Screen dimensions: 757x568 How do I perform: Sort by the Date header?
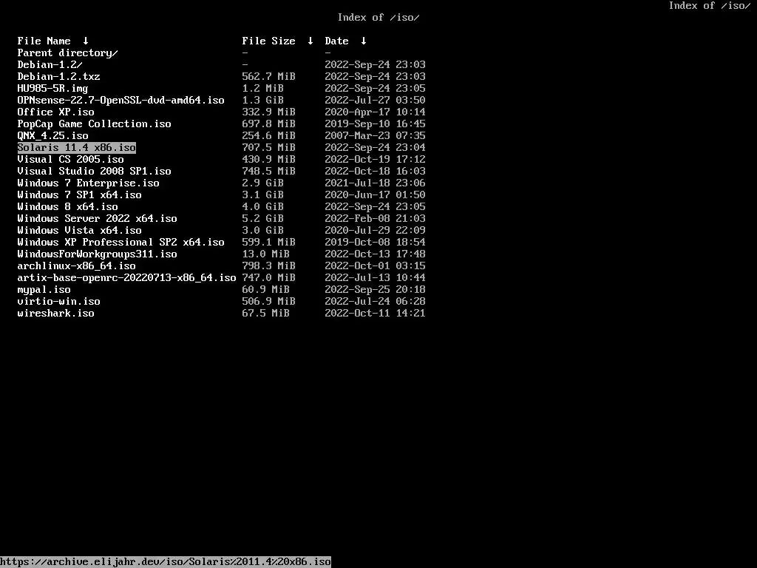point(336,41)
